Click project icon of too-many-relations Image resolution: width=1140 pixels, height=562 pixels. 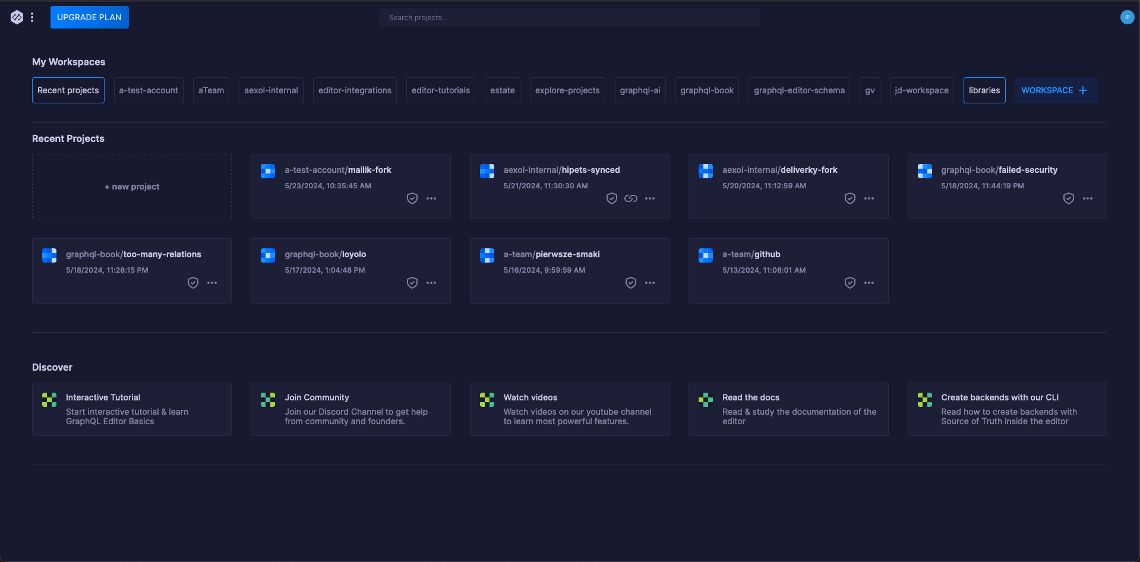coord(49,255)
